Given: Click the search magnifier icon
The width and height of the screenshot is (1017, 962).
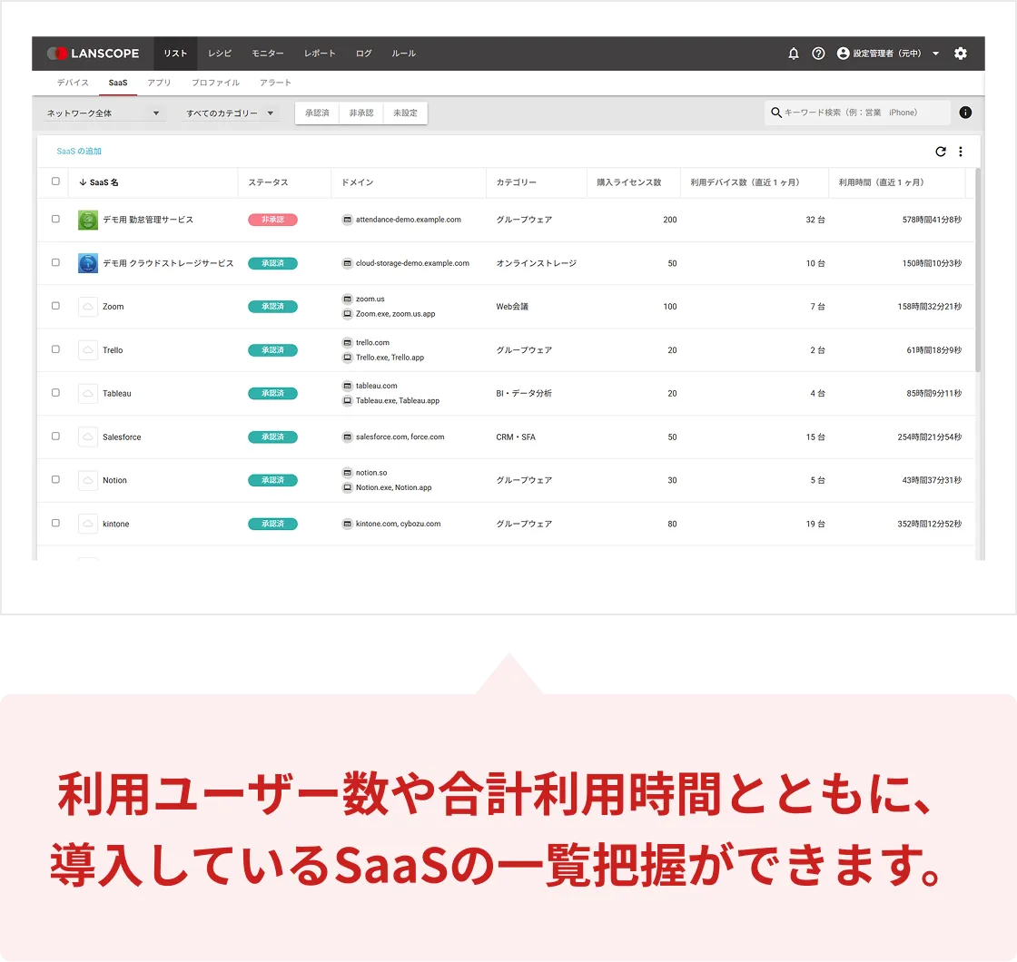Looking at the screenshot, I should click(x=775, y=113).
